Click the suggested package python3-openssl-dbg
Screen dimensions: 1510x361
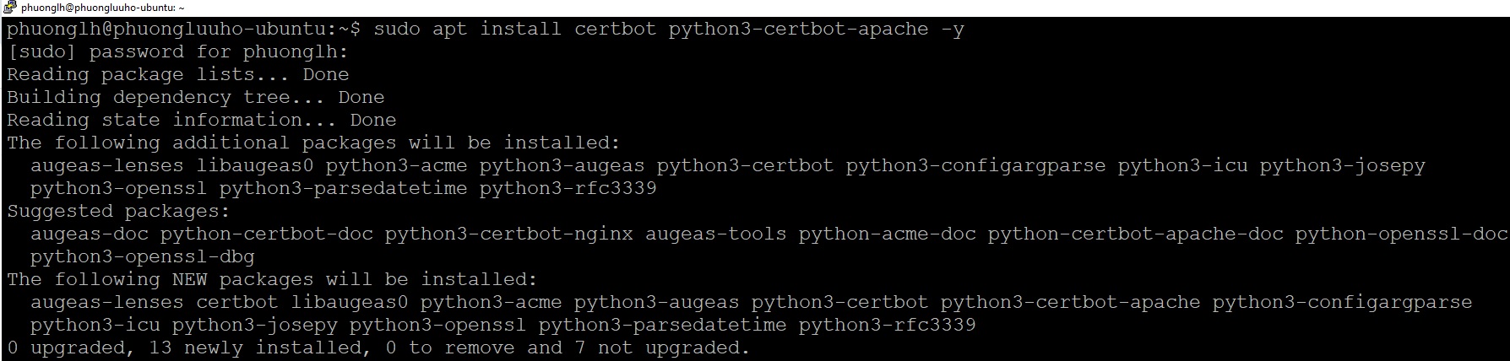point(142,257)
